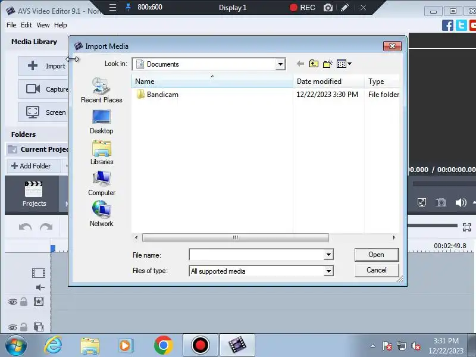
Task: Show hidden system tray icons arrow
Action: 373,346
